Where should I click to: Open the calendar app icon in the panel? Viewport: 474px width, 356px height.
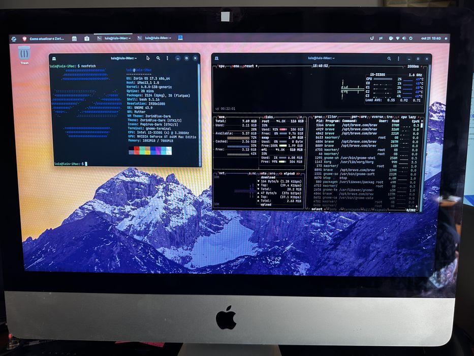coord(74,39)
